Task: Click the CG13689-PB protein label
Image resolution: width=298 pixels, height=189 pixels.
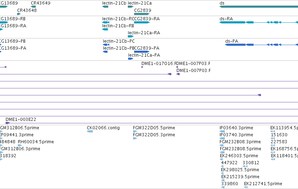Action: (x=13, y=41)
